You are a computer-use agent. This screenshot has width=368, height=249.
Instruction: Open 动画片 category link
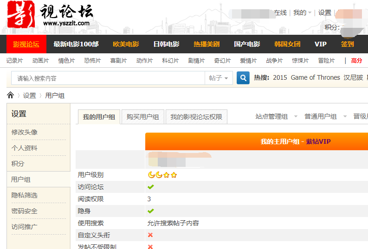40,61
